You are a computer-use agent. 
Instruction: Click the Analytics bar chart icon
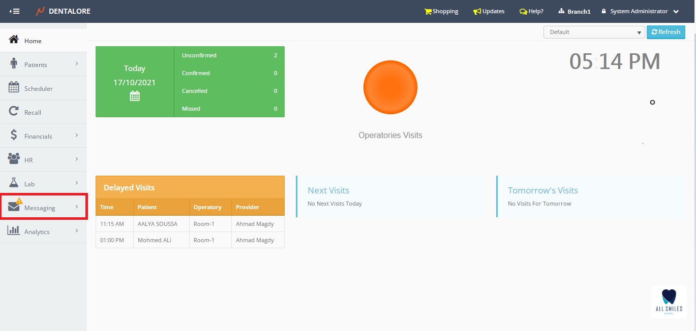pyautogui.click(x=14, y=230)
